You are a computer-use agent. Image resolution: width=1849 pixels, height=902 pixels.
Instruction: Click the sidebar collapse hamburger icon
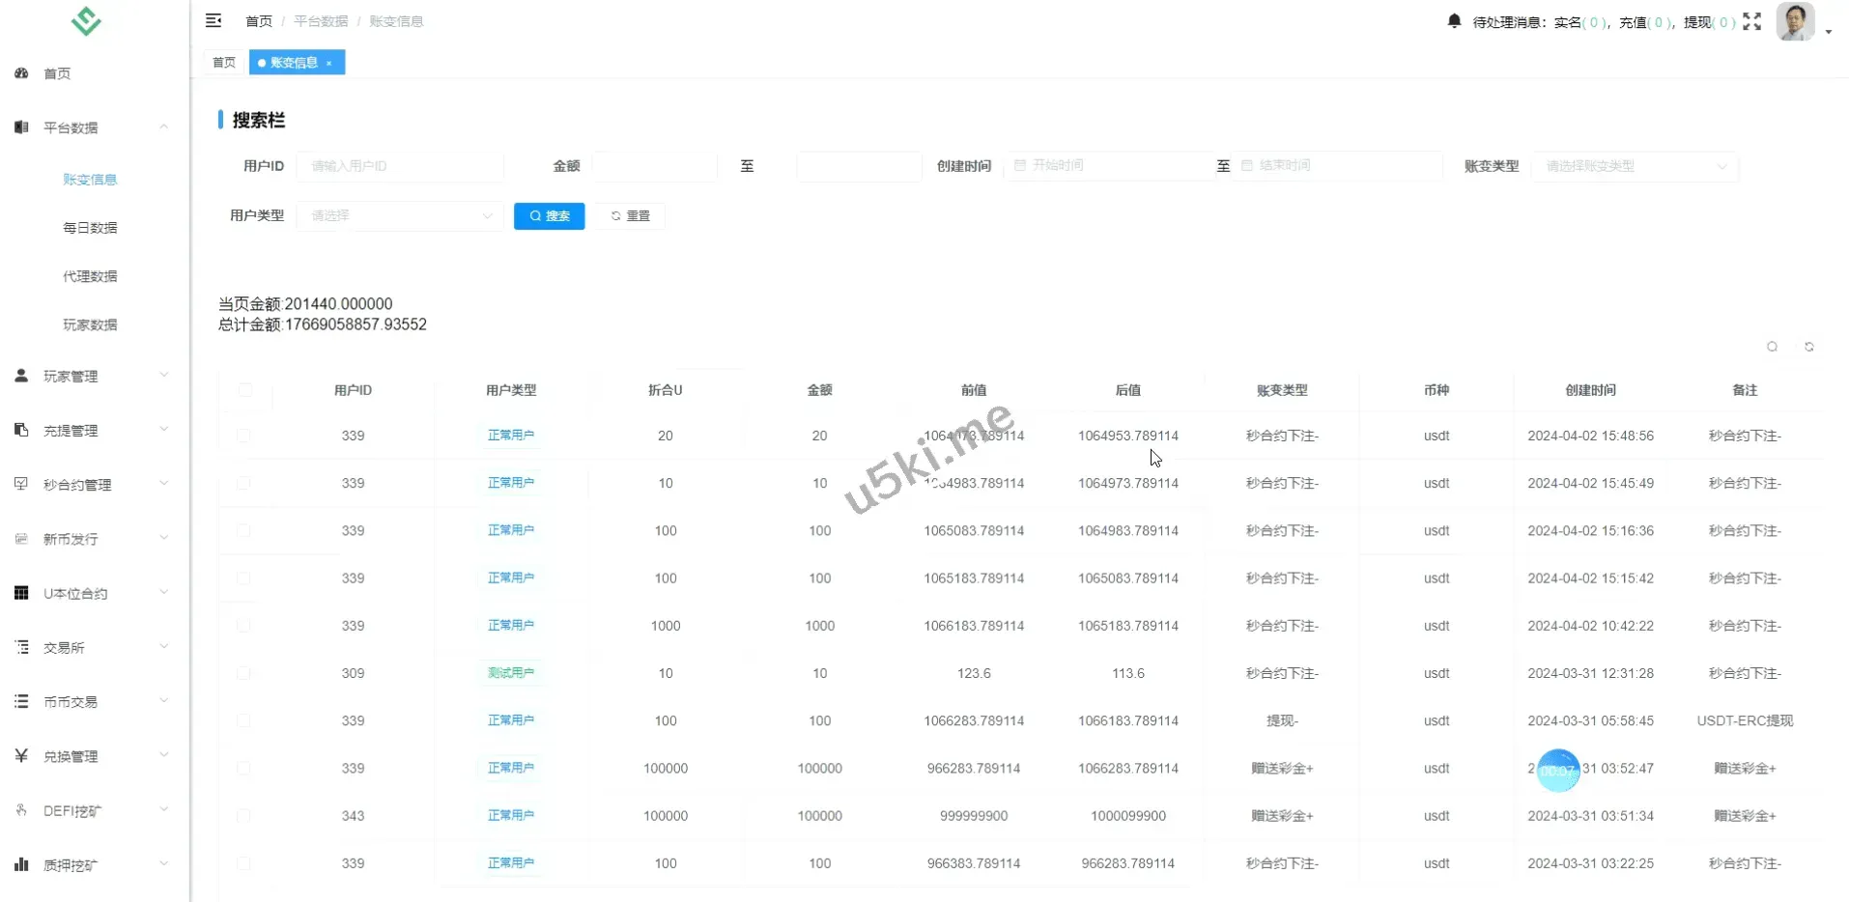[x=213, y=20]
